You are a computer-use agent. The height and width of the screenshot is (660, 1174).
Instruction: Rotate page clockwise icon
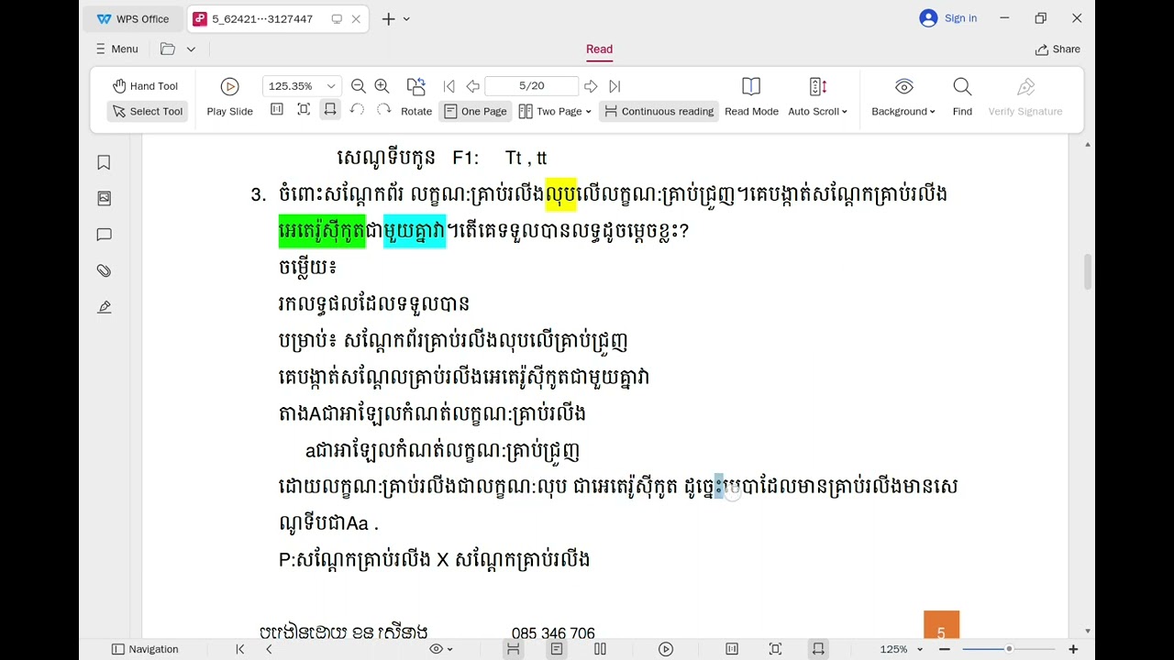(383, 110)
